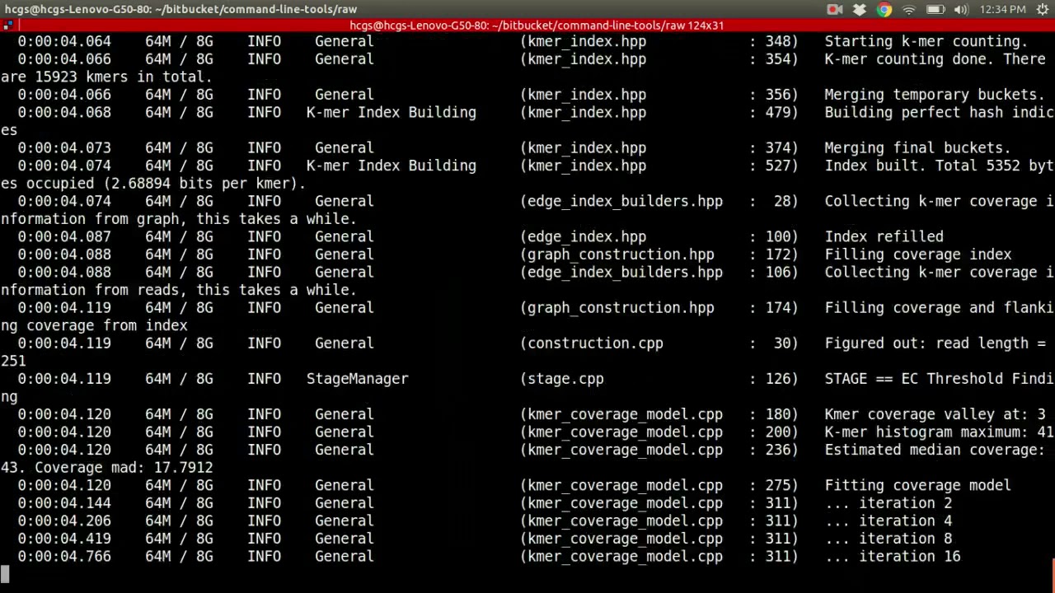This screenshot has width=1055, height=593.
Task: Click the "... iteration 8" line
Action: pos(889,539)
